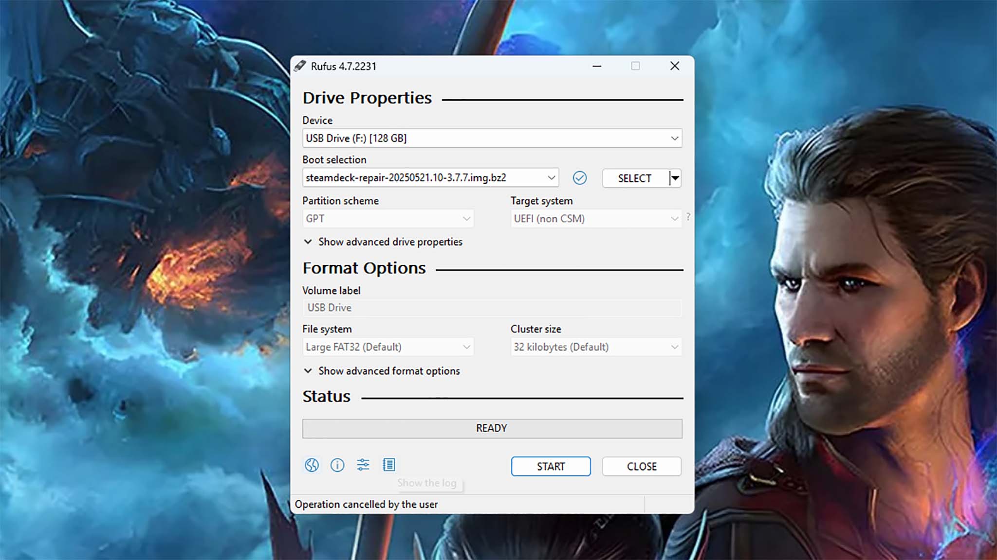
Task: Minimize the Rufus window
Action: pos(597,66)
